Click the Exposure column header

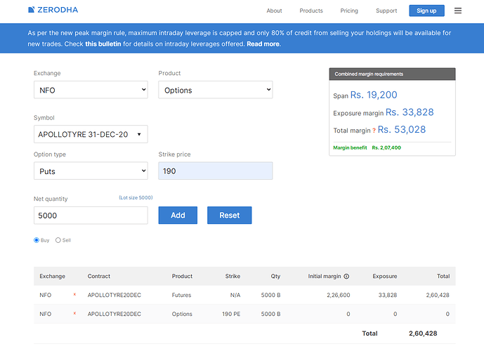click(x=385, y=277)
